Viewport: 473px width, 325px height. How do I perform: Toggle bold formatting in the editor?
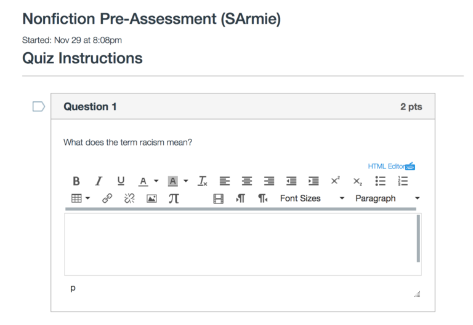(76, 181)
